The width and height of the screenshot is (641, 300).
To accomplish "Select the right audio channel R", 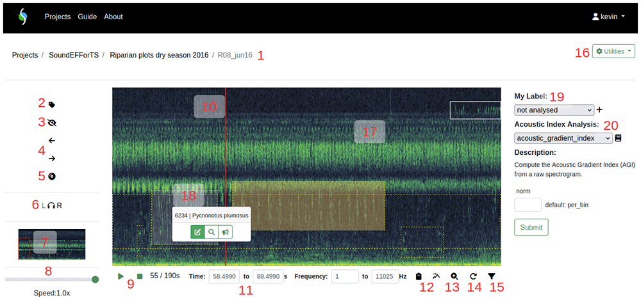I will click(x=59, y=205).
